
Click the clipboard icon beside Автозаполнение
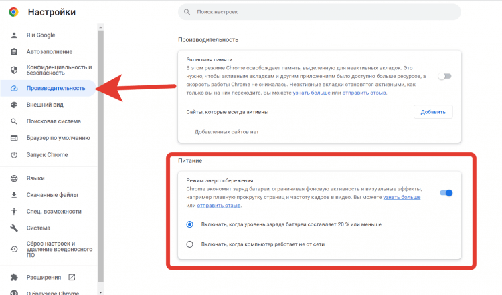[14, 51]
